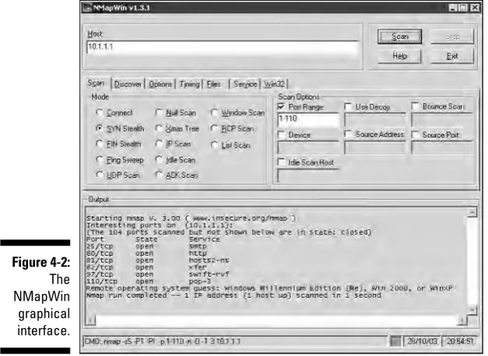The width and height of the screenshot is (488, 356).
Task: Click the Exit button
Action: click(452, 56)
